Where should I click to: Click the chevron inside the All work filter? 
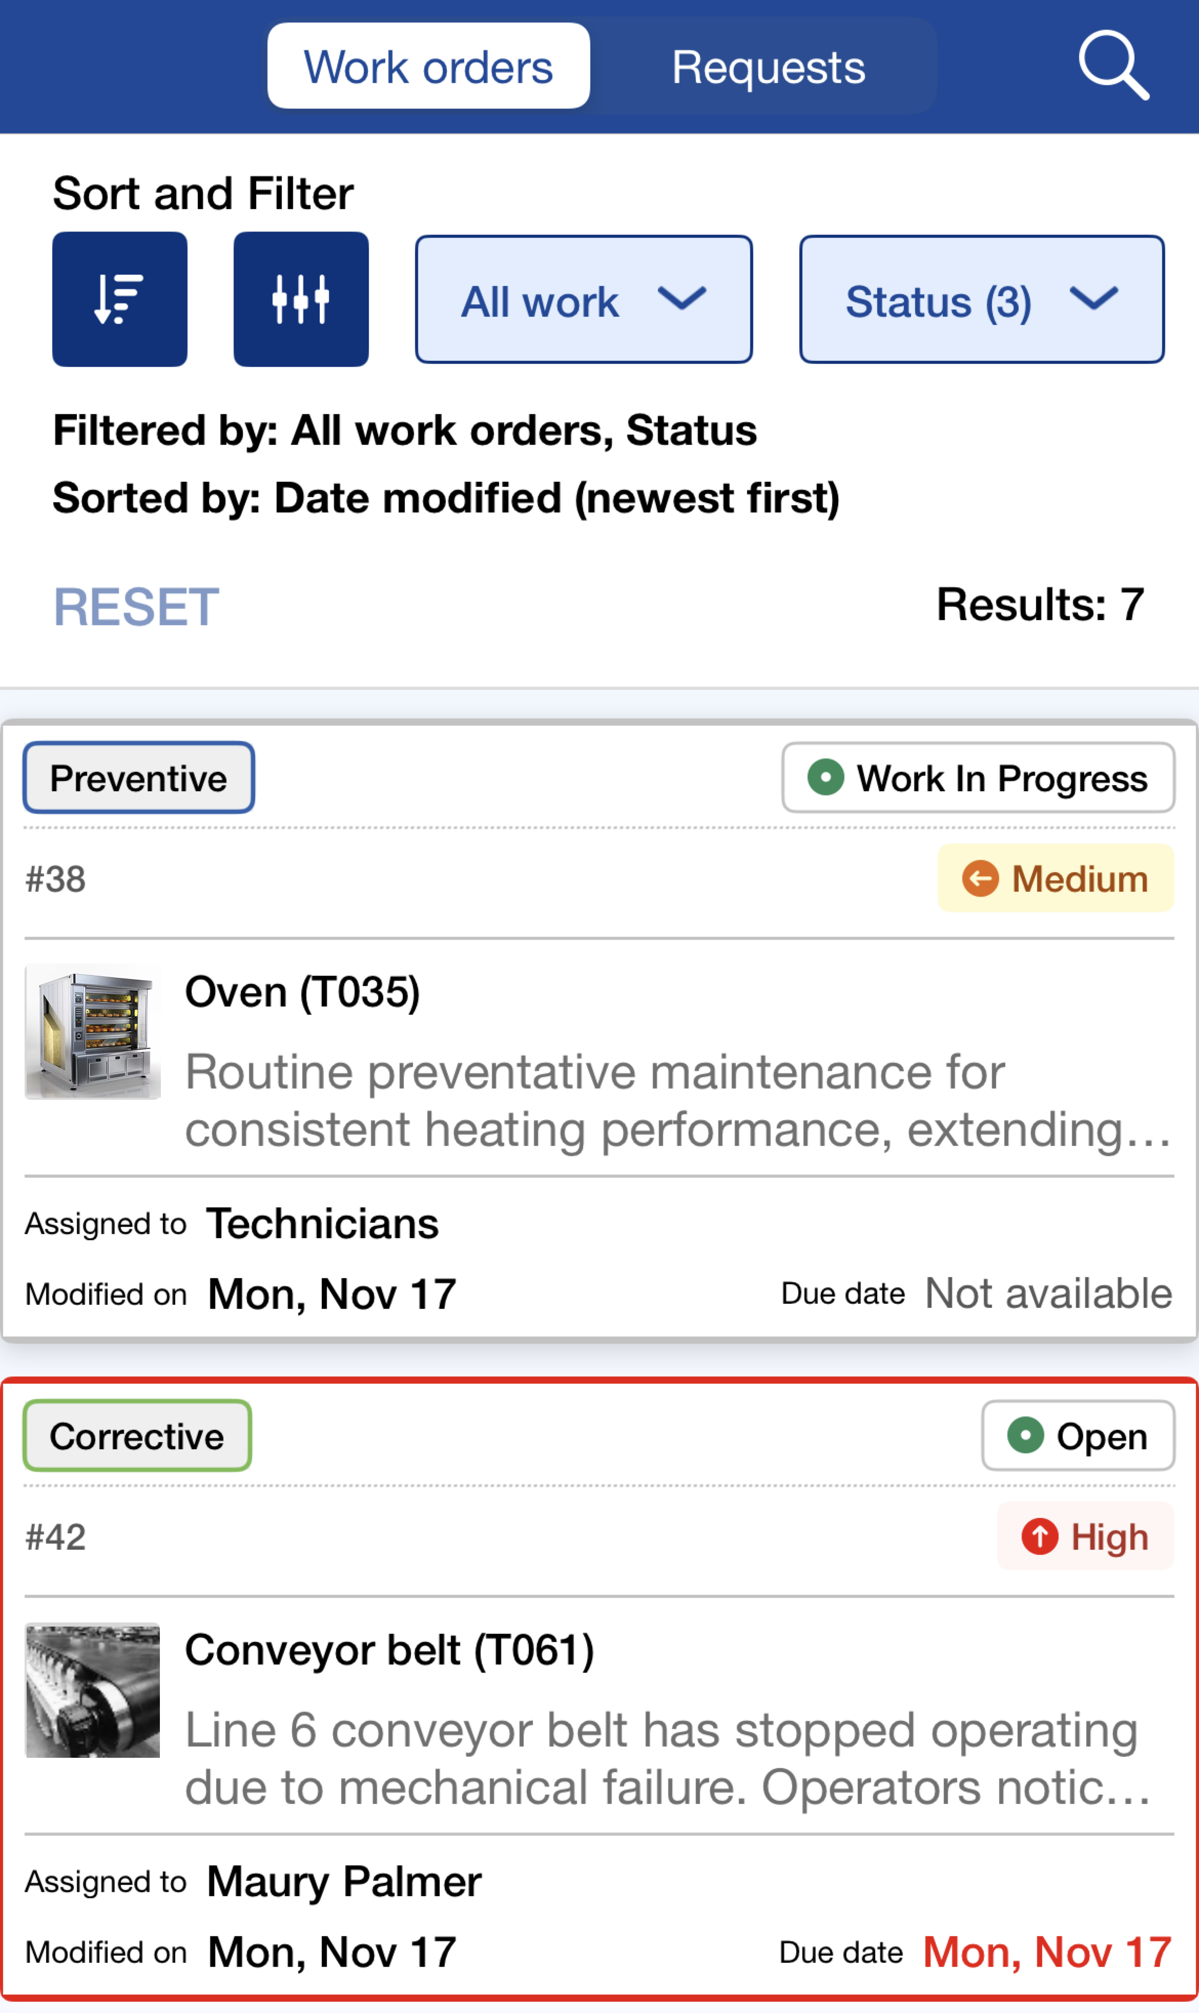click(684, 300)
